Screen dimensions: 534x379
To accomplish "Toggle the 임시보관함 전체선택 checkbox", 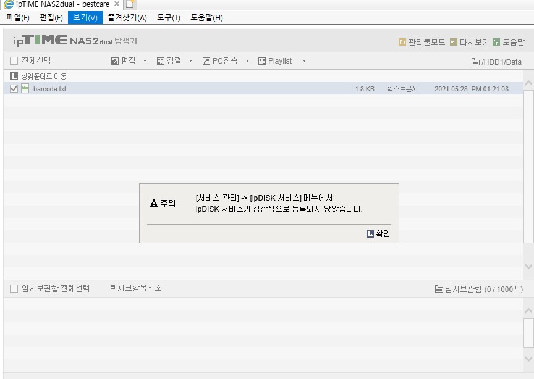I will (14, 289).
